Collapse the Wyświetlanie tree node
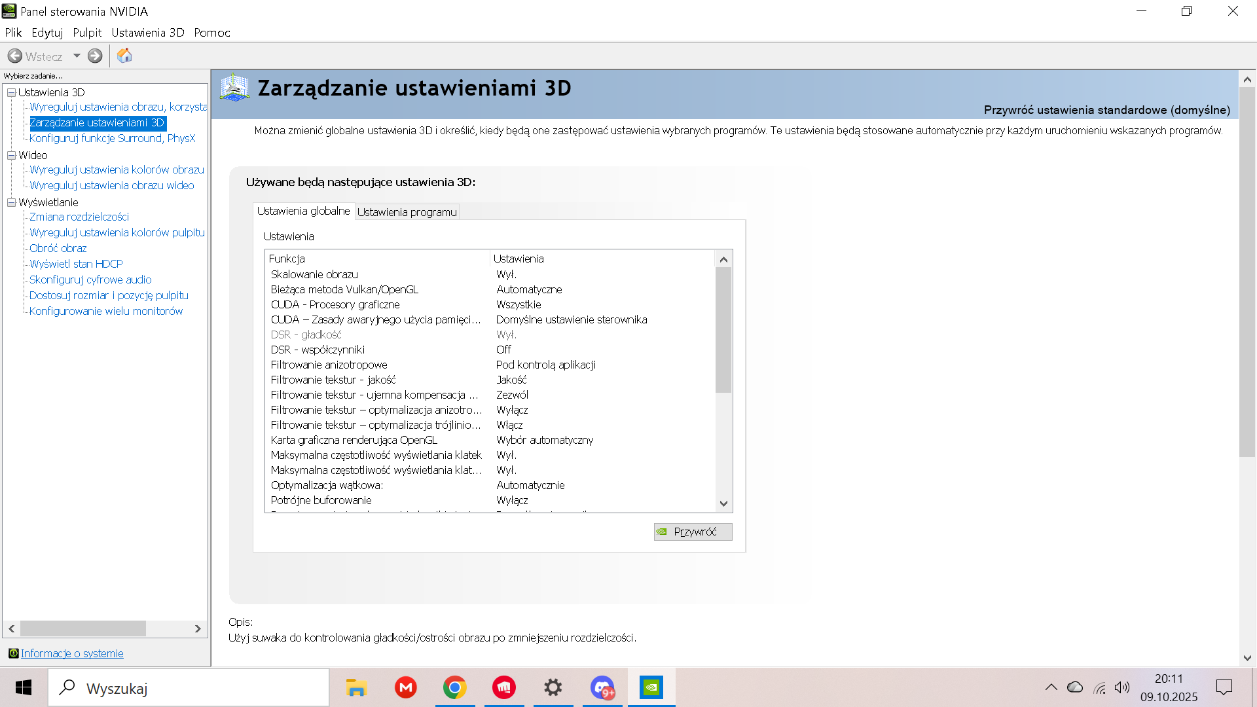The height and width of the screenshot is (707, 1257). 11,202
